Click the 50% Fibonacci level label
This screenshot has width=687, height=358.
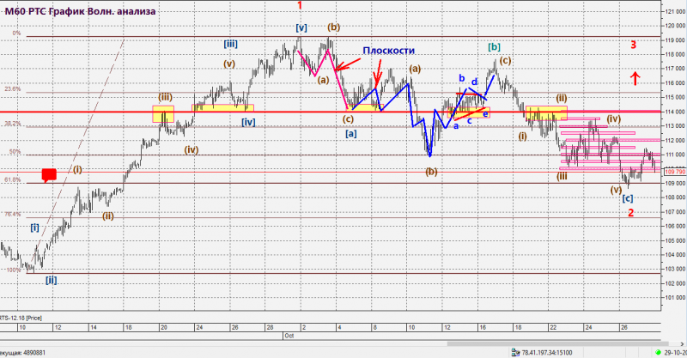pyautogui.click(x=15, y=152)
